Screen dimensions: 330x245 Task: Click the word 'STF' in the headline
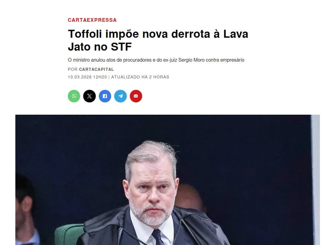(x=121, y=47)
